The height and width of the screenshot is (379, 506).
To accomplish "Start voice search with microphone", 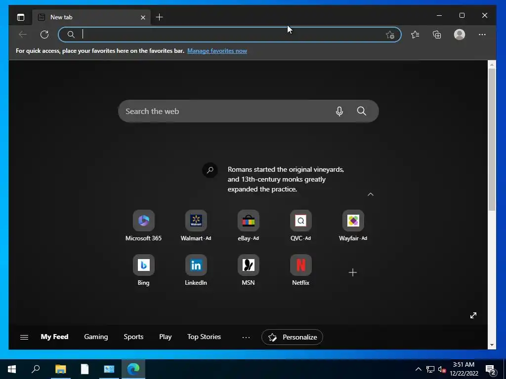I will click(339, 111).
